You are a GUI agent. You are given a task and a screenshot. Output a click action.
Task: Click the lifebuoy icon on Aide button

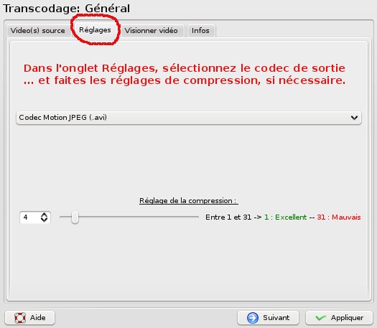(20, 318)
